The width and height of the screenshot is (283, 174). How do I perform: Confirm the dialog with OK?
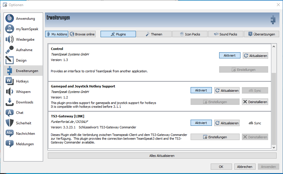pos(221,167)
